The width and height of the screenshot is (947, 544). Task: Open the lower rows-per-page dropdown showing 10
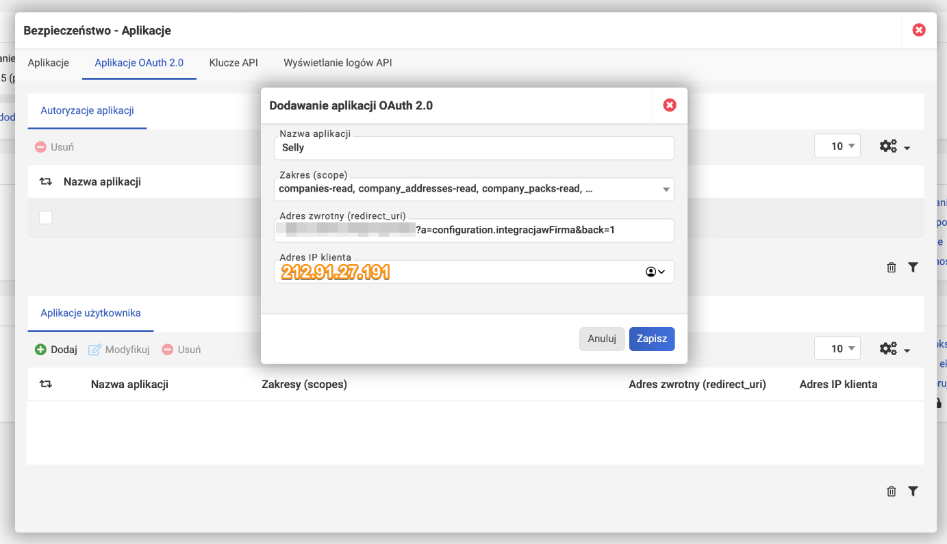pos(837,349)
